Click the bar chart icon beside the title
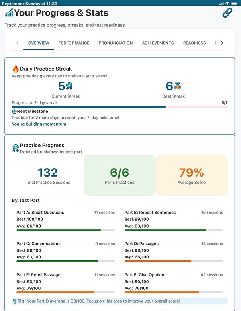The width and height of the screenshot is (241, 311). (x=9, y=13)
